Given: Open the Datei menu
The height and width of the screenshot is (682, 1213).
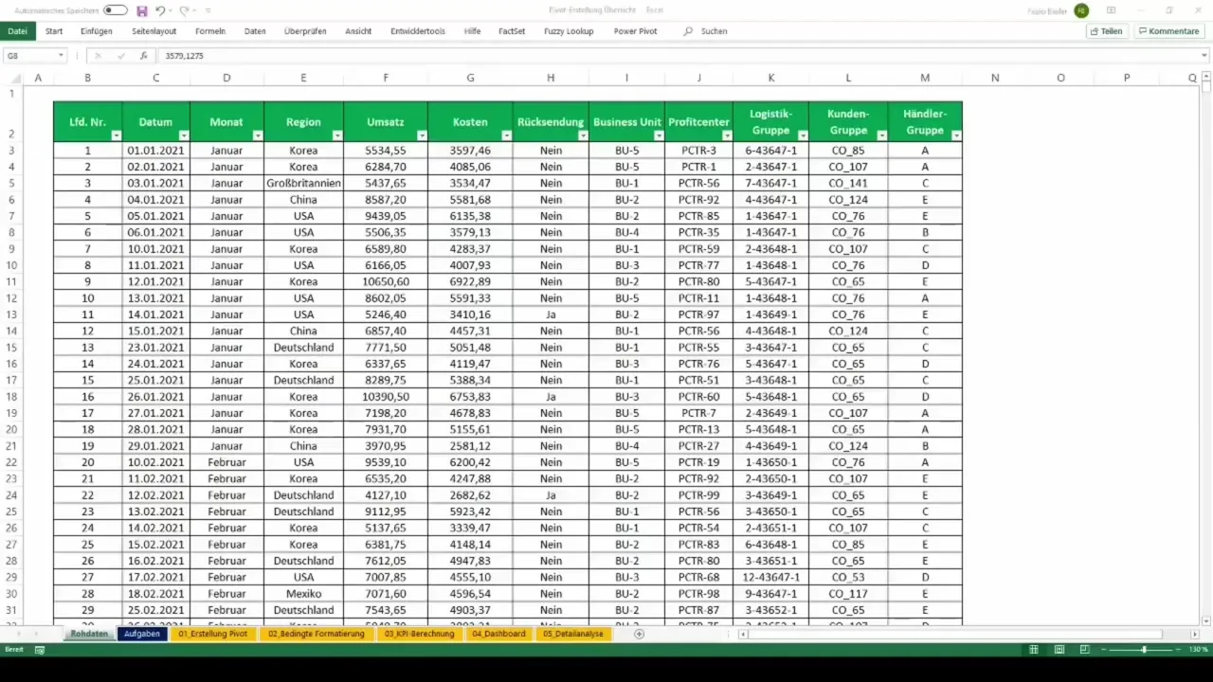Looking at the screenshot, I should (x=17, y=31).
